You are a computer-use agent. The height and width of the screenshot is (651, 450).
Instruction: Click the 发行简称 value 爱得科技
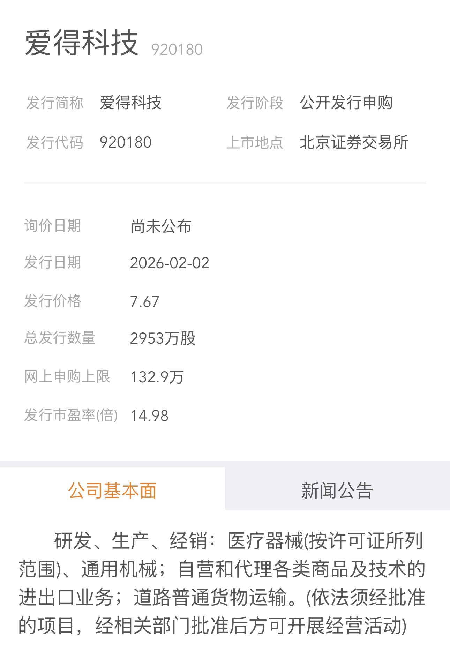click(130, 103)
